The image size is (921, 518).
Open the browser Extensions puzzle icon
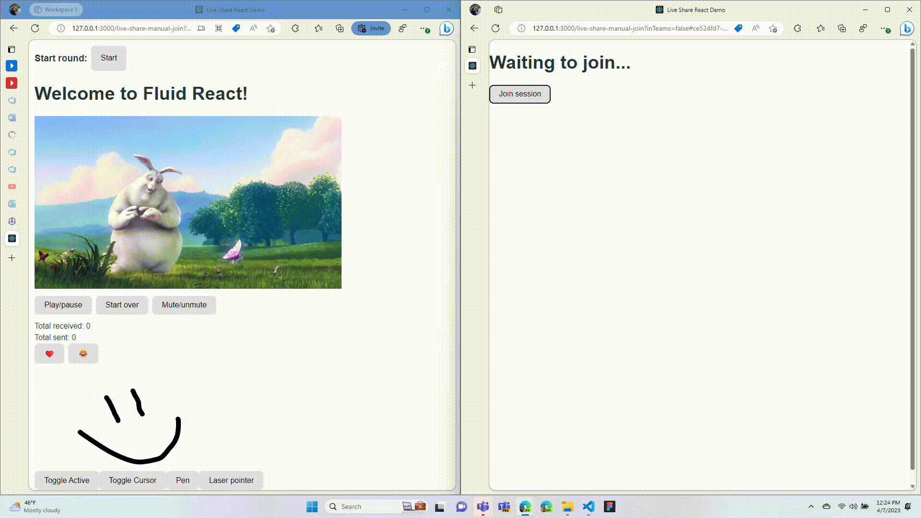pyautogui.click(x=295, y=28)
